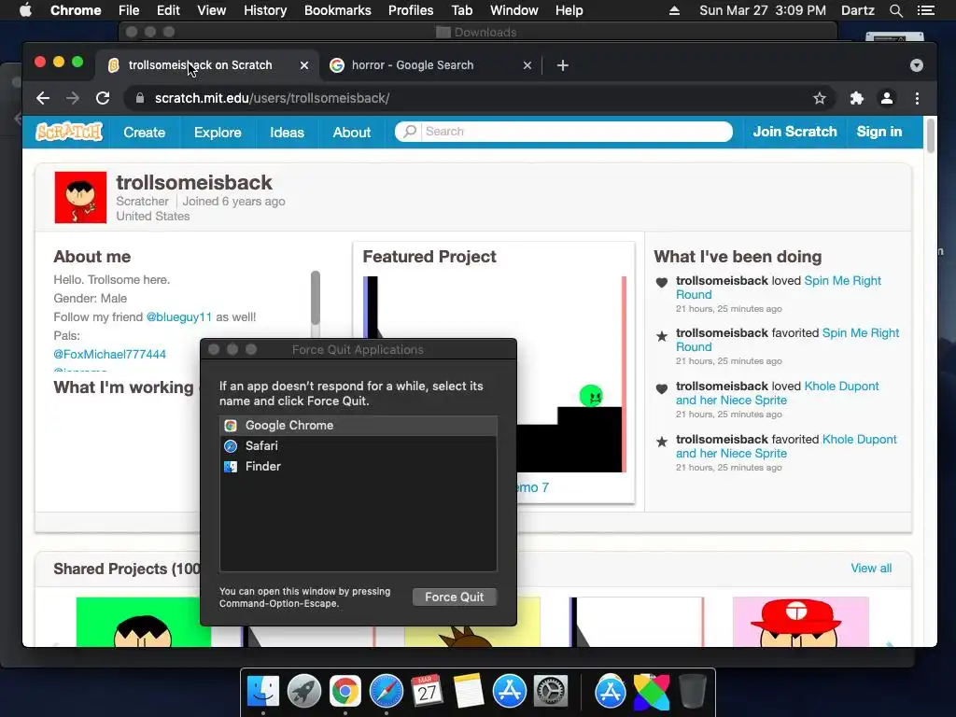Click the Chrome forward arrow
The width and height of the screenshot is (956, 717).
click(x=73, y=98)
